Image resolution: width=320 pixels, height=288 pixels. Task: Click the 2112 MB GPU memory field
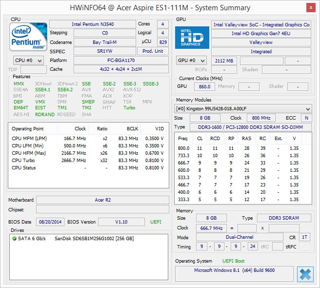(x=224, y=61)
